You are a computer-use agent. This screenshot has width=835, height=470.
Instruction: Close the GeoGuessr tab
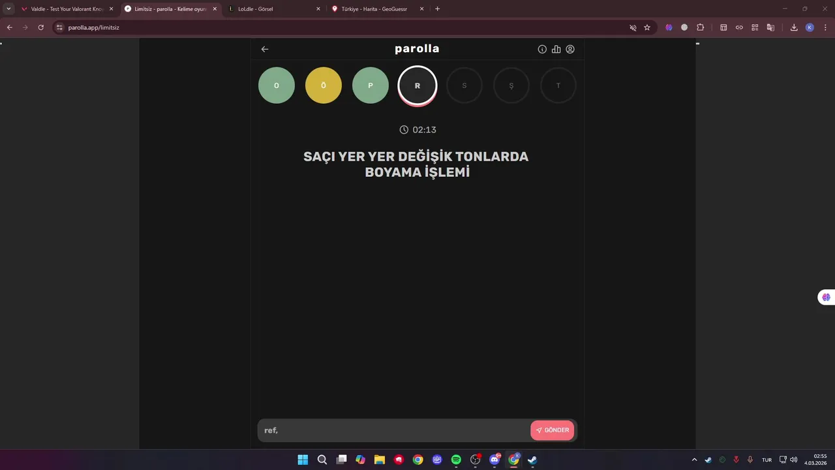click(421, 9)
